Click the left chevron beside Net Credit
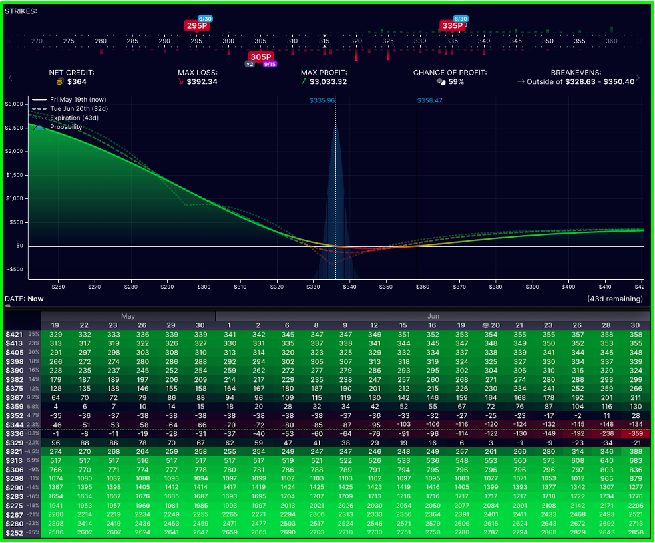 coord(11,77)
